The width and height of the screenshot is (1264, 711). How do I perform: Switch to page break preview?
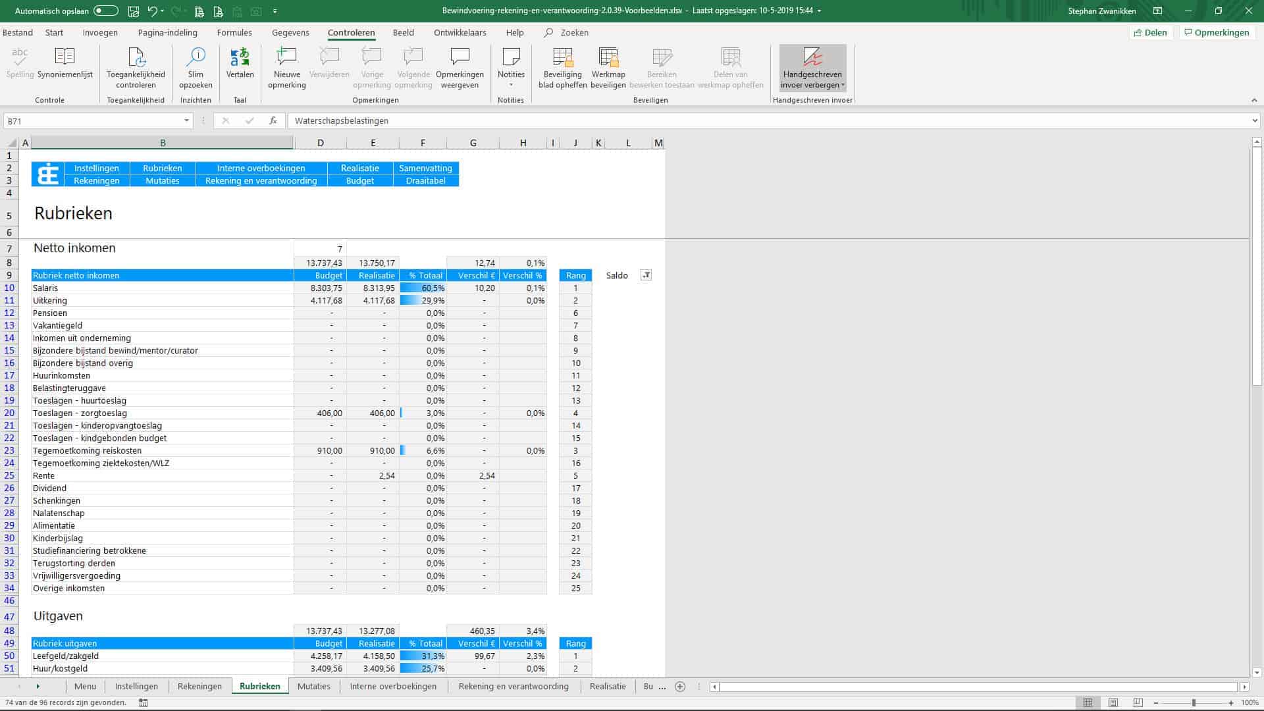(1138, 703)
